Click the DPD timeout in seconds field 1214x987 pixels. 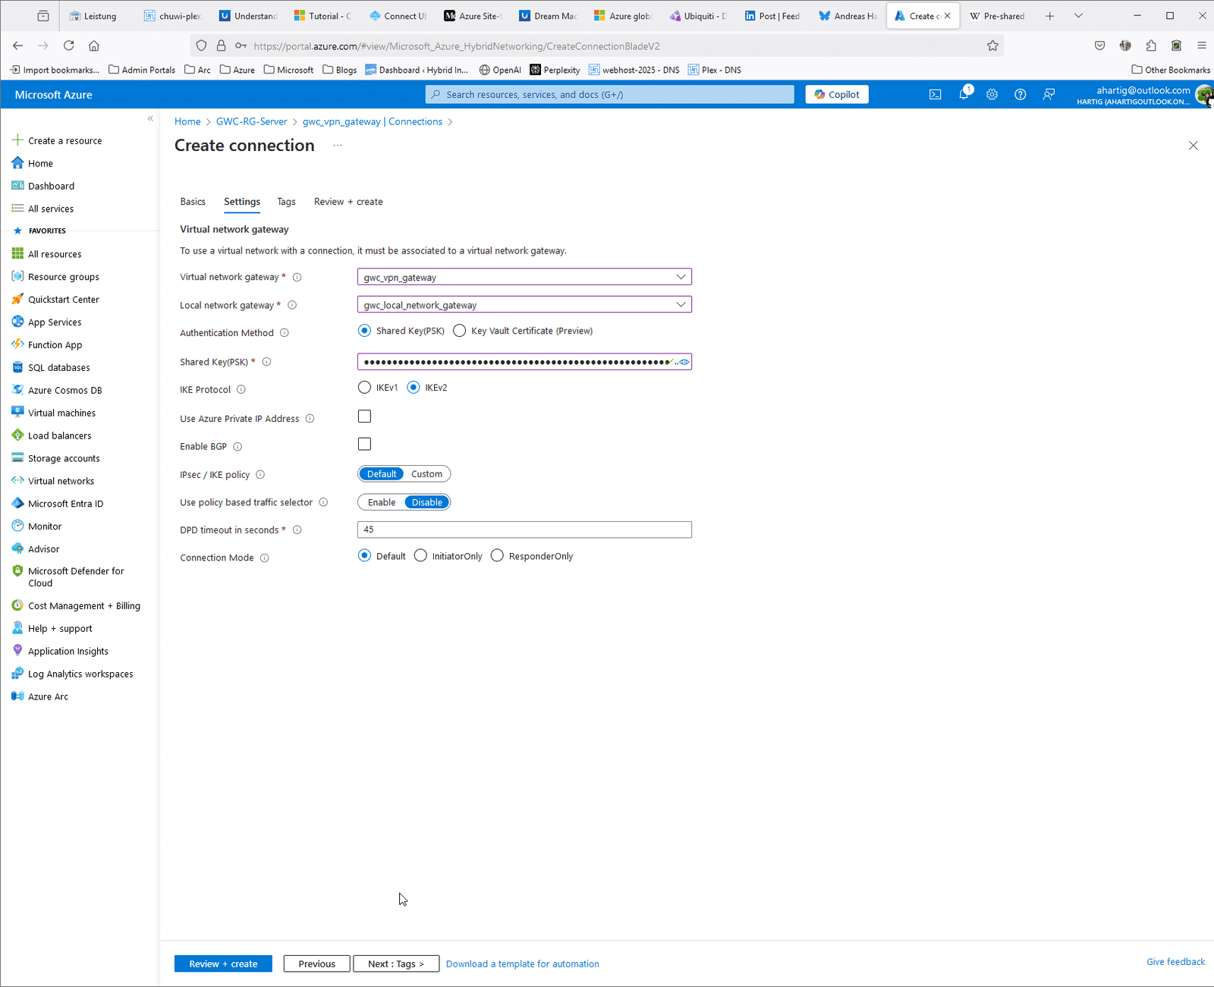[524, 529]
